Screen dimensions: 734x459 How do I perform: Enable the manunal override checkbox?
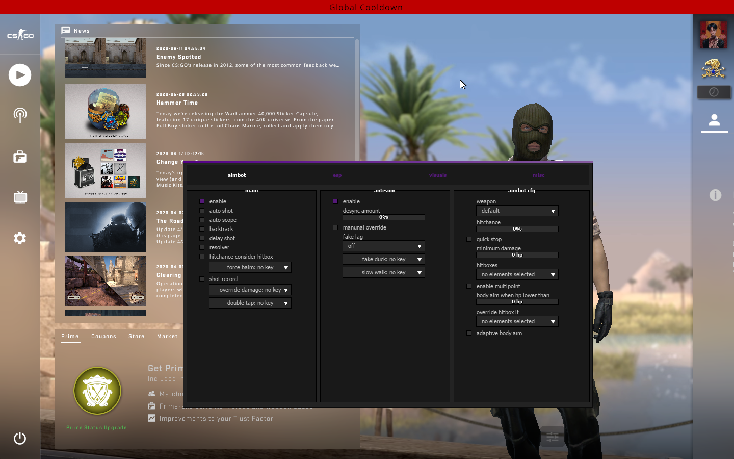[x=335, y=227]
